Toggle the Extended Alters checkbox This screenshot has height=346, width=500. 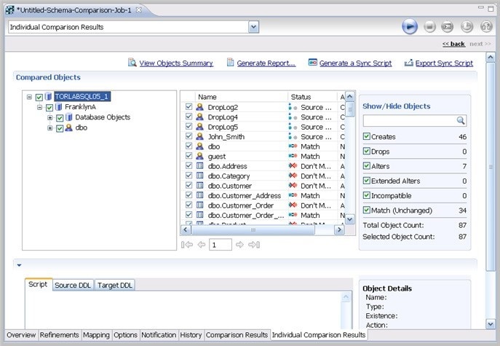[366, 181]
